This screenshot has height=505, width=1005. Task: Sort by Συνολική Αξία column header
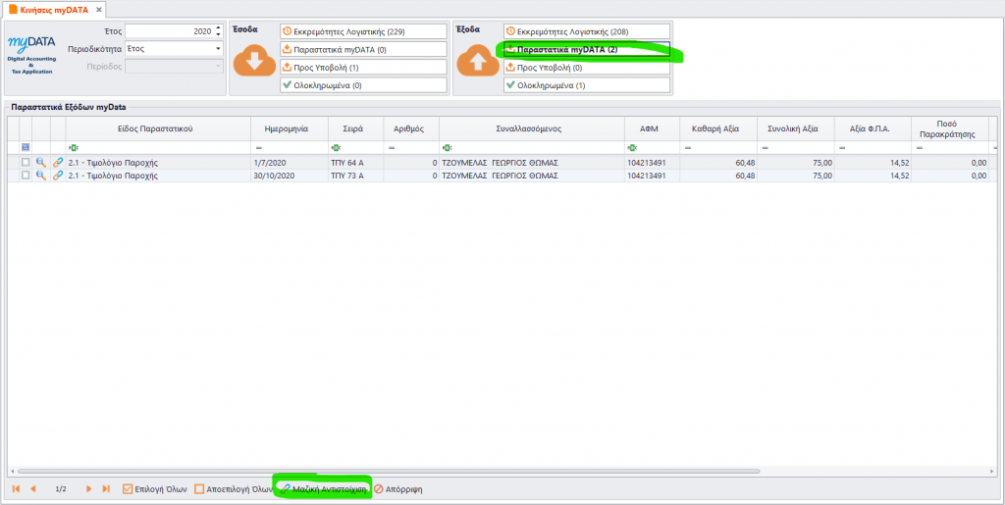pos(795,128)
